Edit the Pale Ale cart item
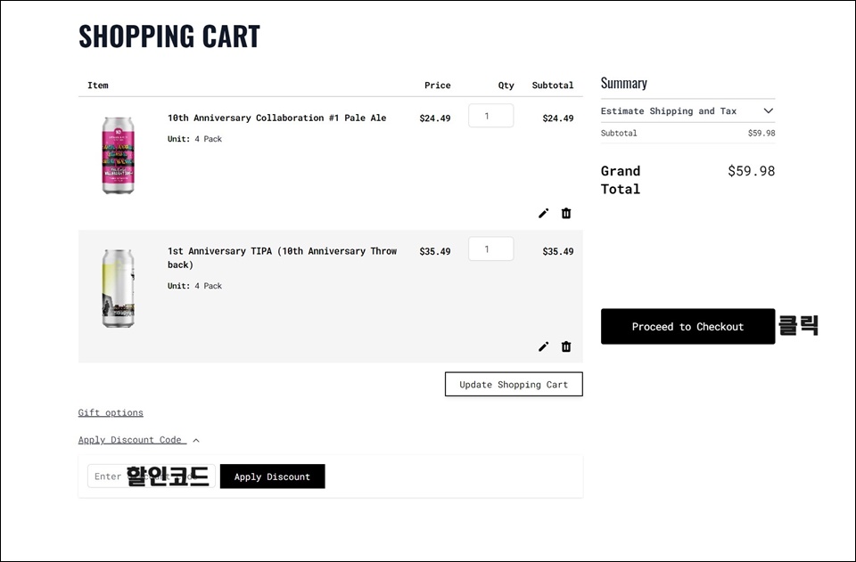Screen dimensions: 856x562 coord(543,213)
